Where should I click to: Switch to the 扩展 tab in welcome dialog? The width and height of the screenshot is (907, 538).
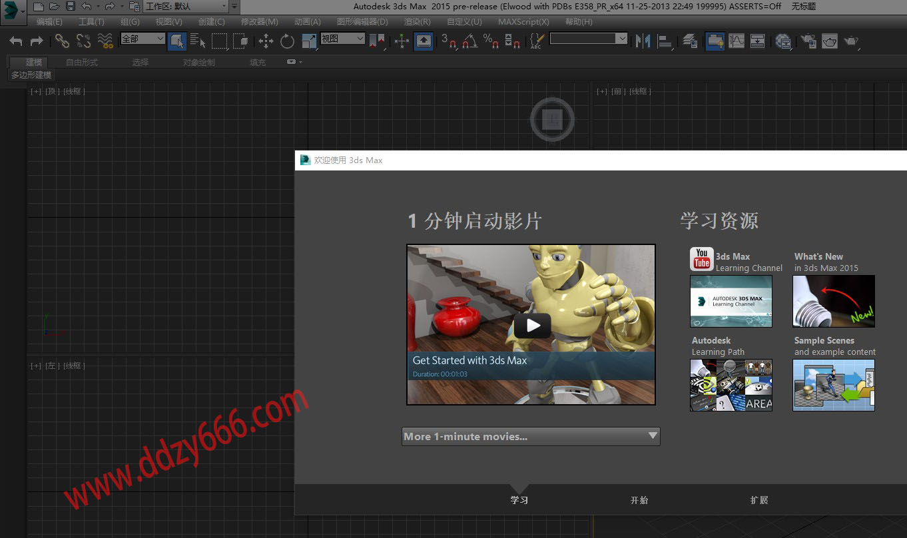(x=759, y=500)
